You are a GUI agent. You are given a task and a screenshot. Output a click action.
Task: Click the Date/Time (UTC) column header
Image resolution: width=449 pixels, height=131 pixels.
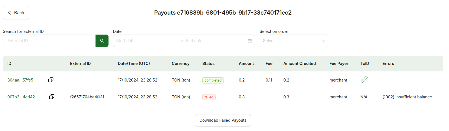tap(134, 64)
